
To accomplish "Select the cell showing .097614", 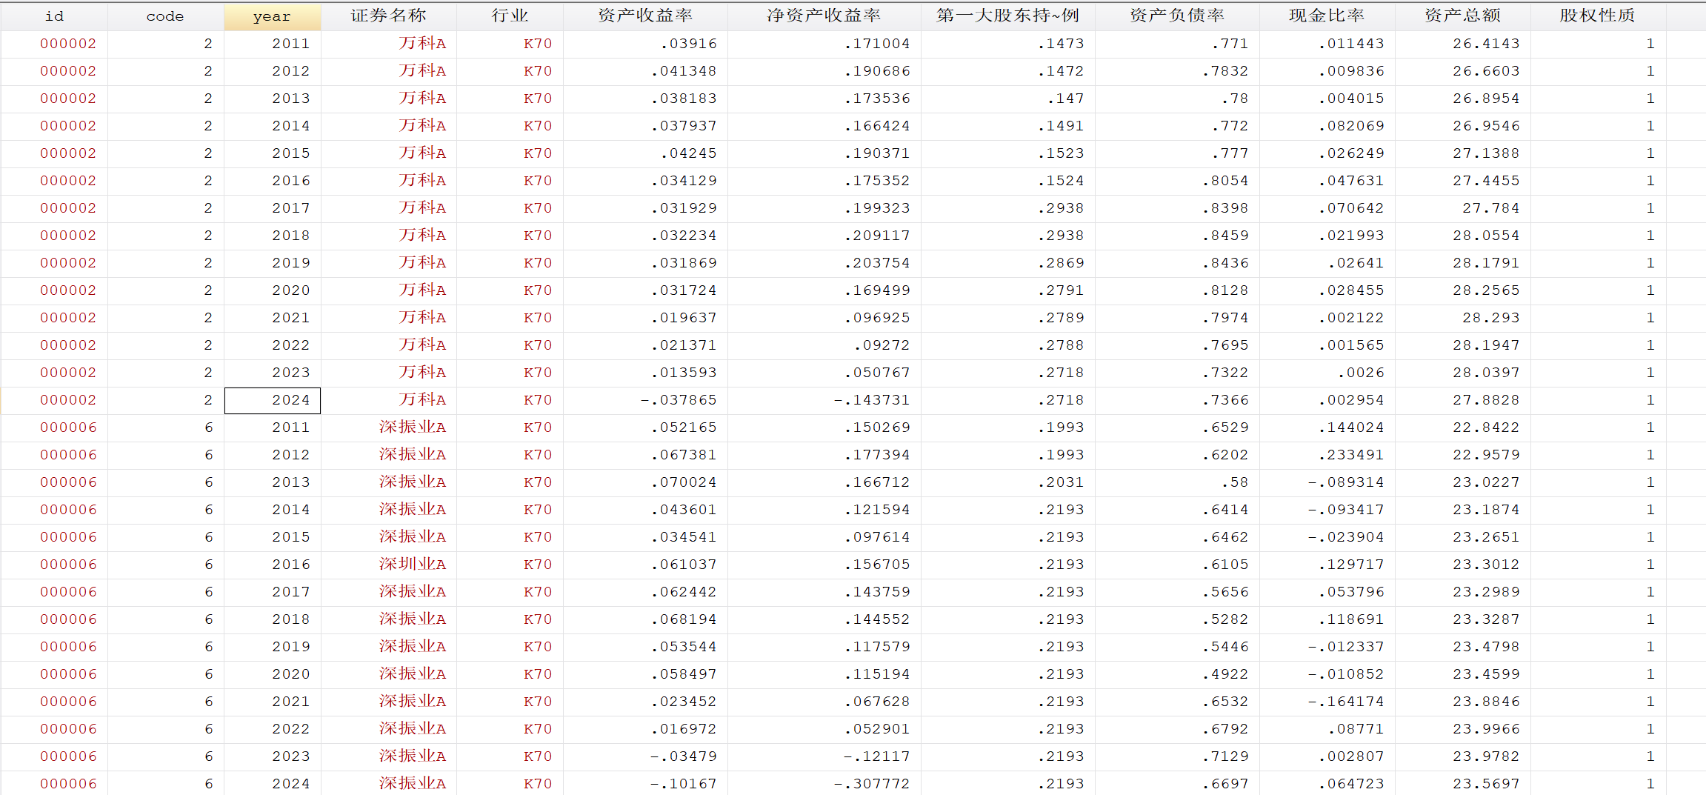I will (824, 537).
